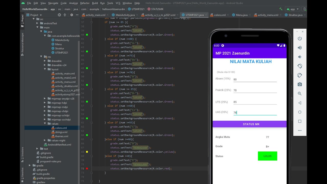Click the Select Opened File target icon
Image resolution: width=327 pixels, height=184 pixels.
pos(59,15)
